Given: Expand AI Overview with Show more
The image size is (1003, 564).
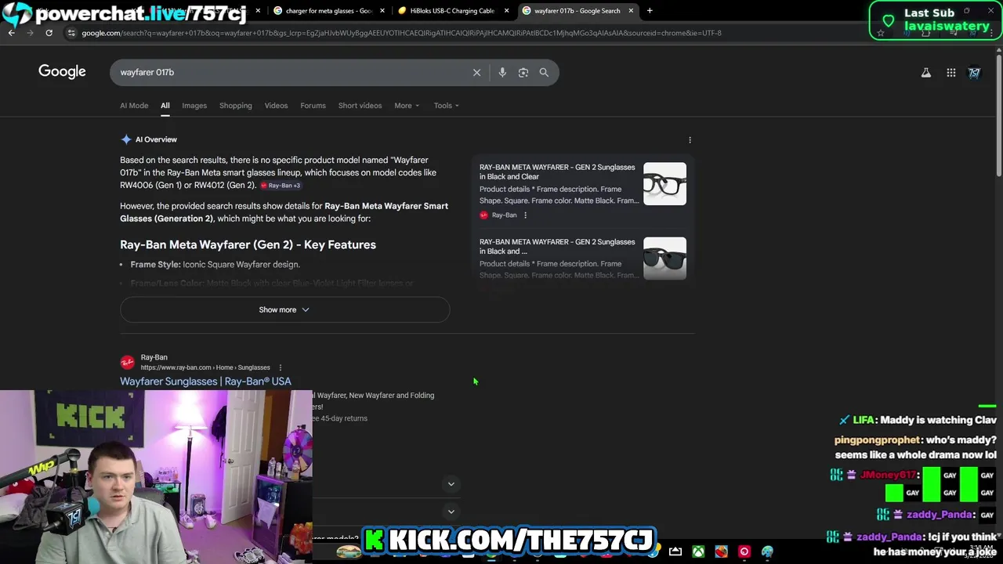Looking at the screenshot, I should pyautogui.click(x=284, y=309).
